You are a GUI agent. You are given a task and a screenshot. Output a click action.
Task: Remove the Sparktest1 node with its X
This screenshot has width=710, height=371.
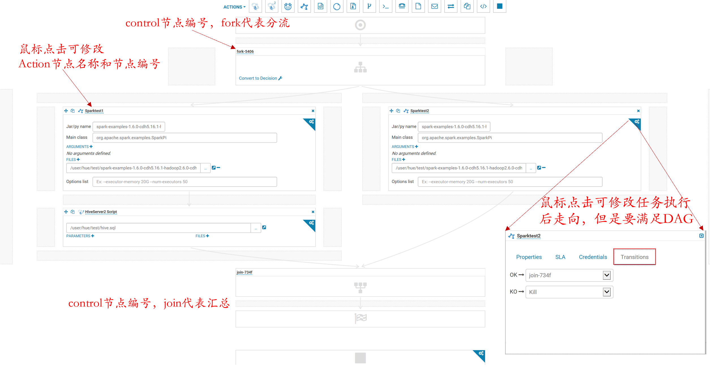(313, 111)
